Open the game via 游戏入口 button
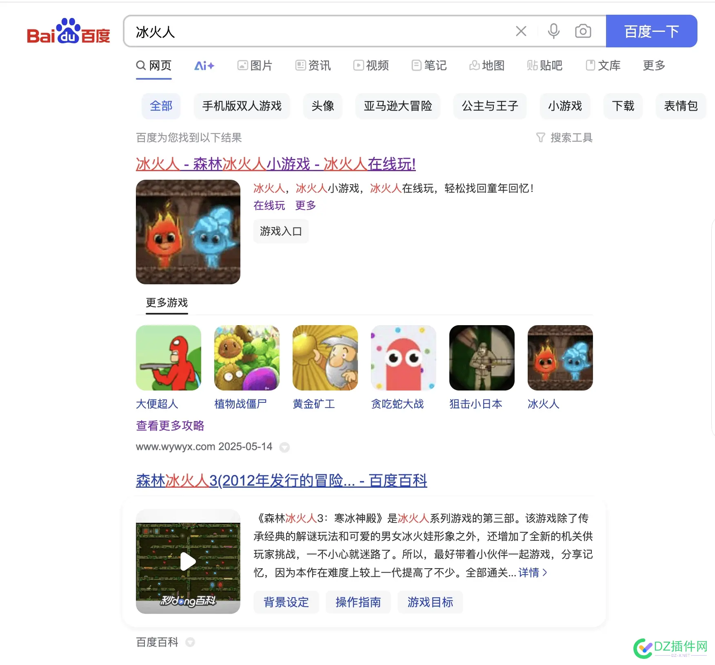715x665 pixels. coord(281,231)
